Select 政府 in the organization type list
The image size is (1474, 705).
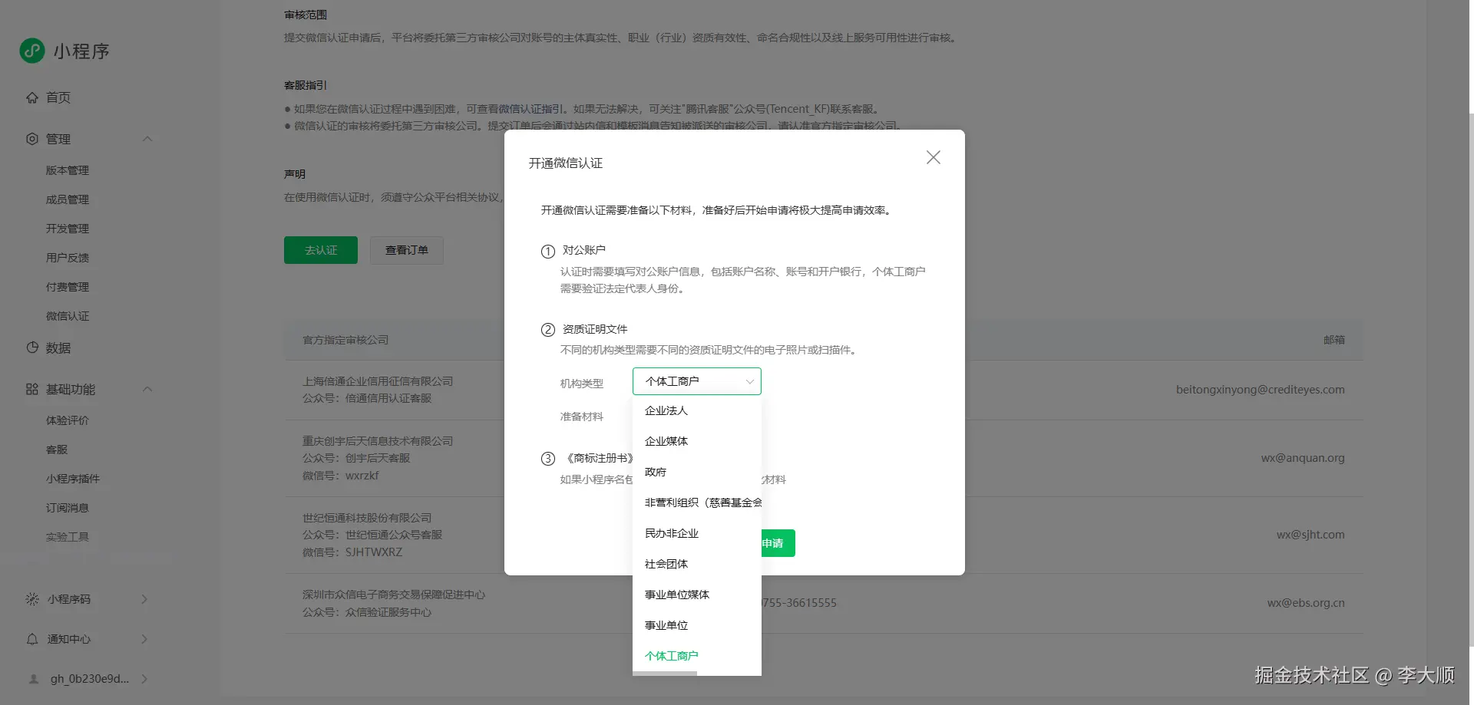pyautogui.click(x=697, y=472)
